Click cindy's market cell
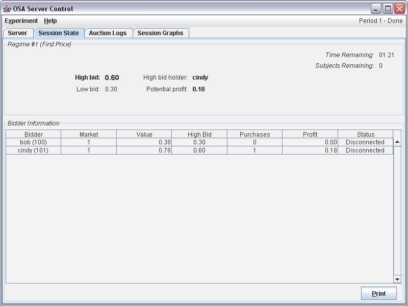 click(x=89, y=150)
